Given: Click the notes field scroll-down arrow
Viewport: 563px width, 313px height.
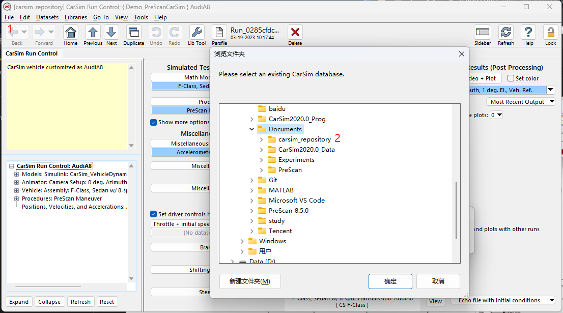Looking at the screenshot, I should pyautogui.click(x=131, y=146).
